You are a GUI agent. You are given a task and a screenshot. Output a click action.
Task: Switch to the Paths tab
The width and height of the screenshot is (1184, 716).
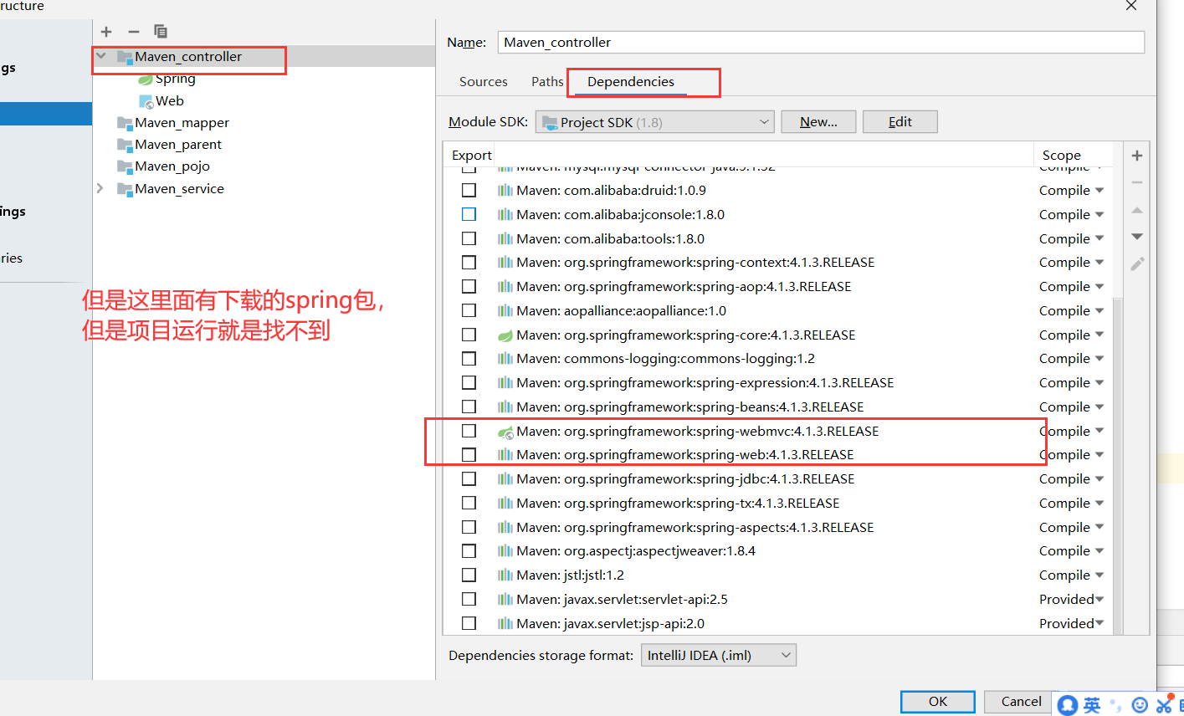pos(547,82)
